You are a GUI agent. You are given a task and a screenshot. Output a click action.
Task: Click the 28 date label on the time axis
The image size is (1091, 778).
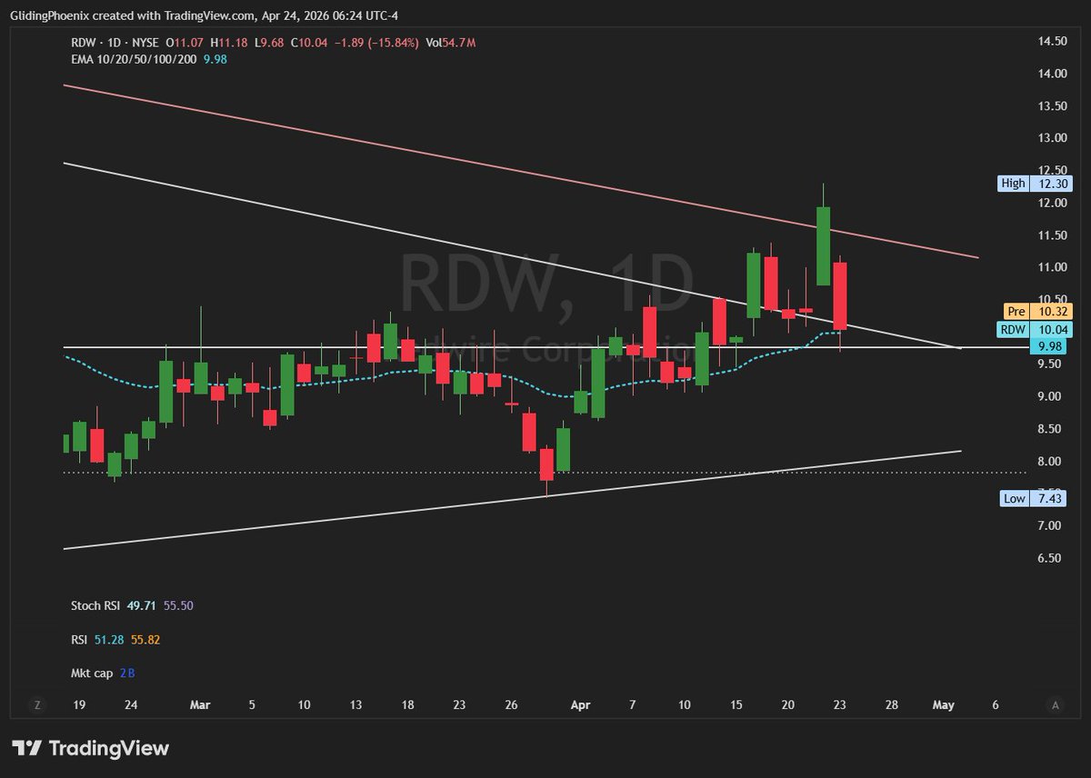pyautogui.click(x=892, y=704)
